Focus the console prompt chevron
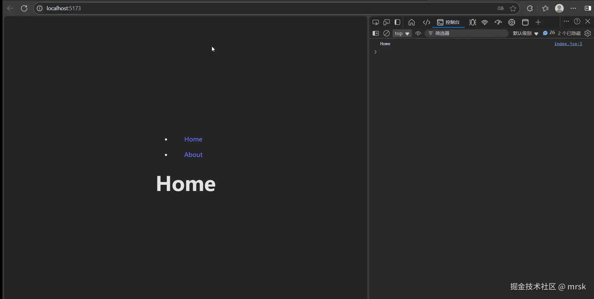The image size is (594, 299). (x=375, y=52)
